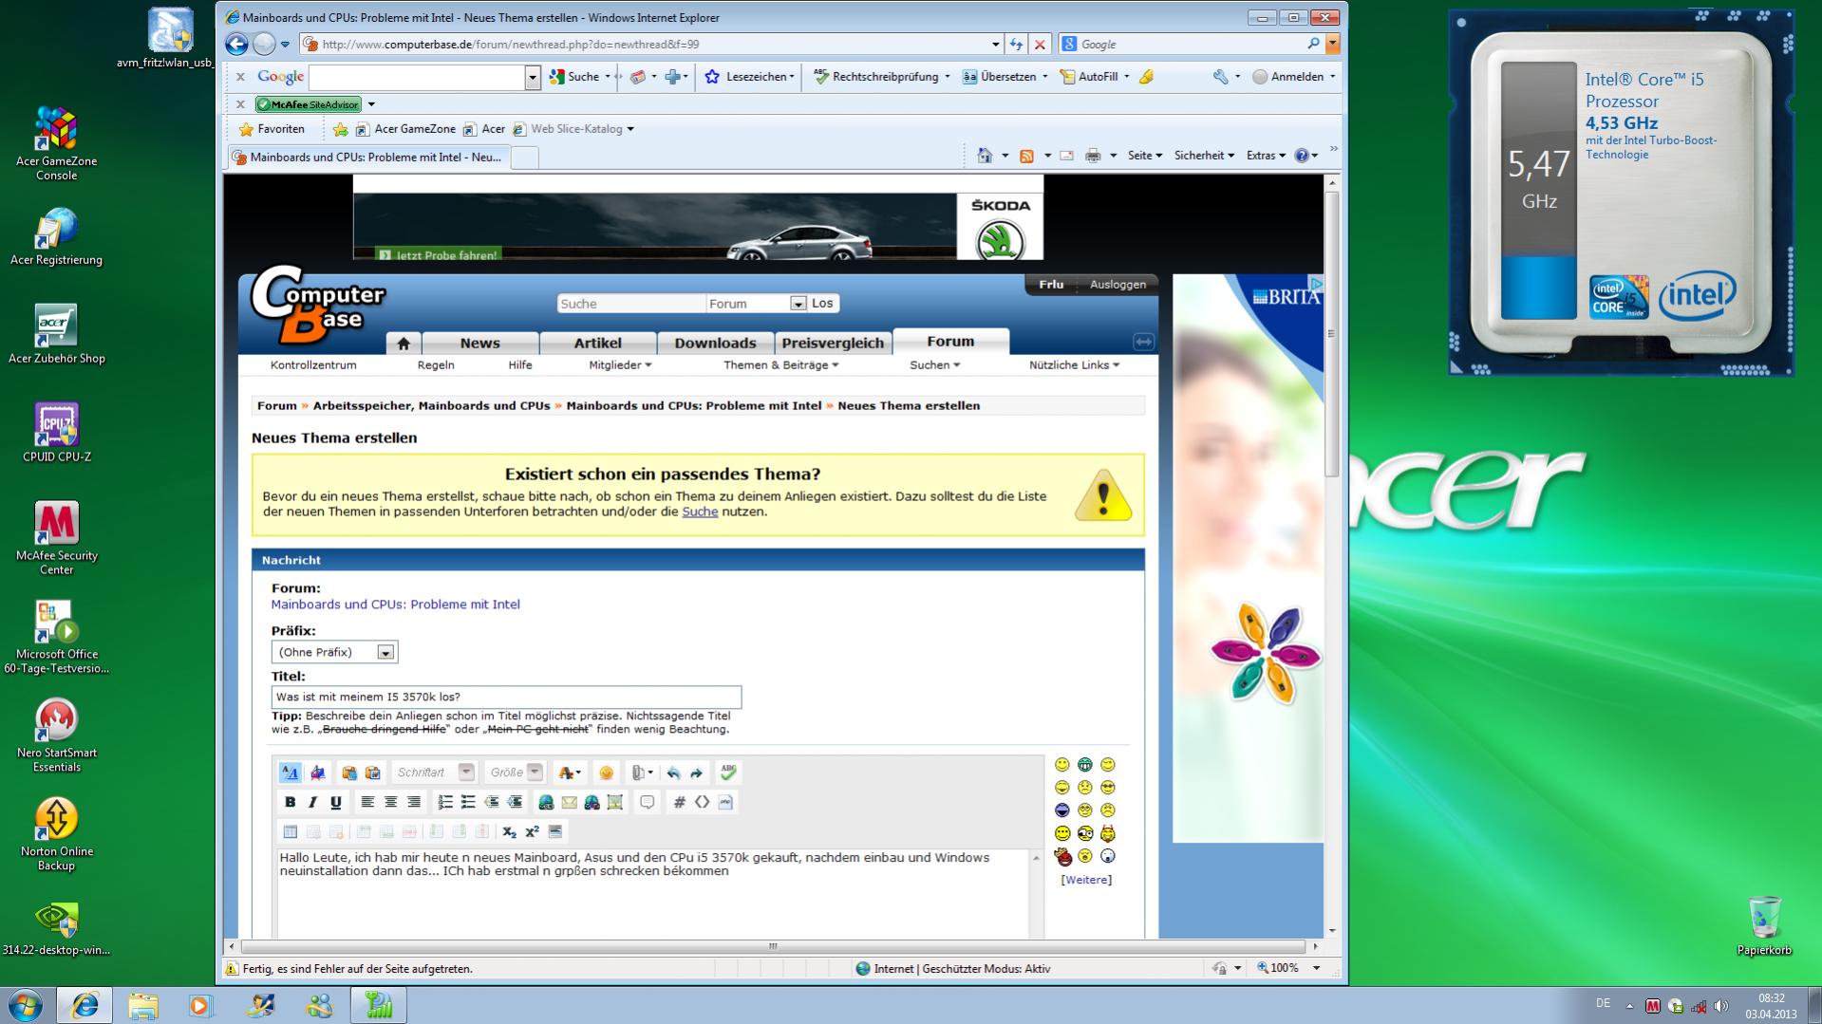Open Windows Explorer from the taskbar

pos(142,1005)
